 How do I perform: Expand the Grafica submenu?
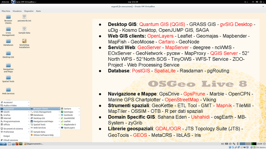point(15,115)
